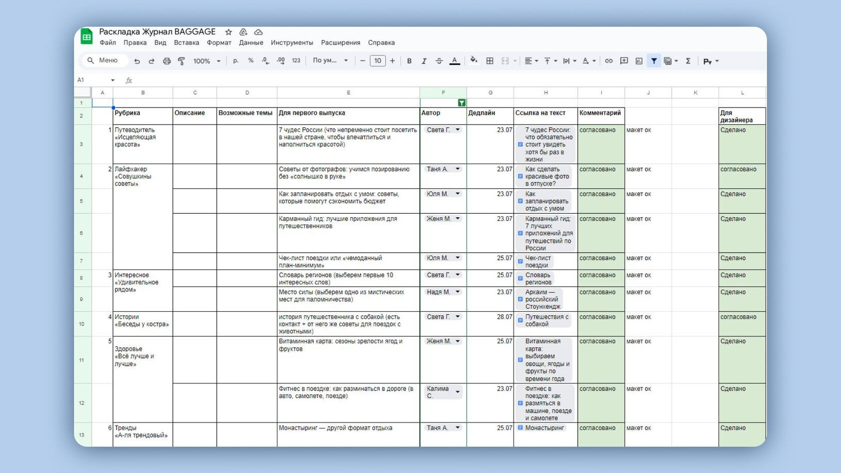Decrease decimal places in the toolbar
This screenshot has width=841, height=473.
[265, 61]
